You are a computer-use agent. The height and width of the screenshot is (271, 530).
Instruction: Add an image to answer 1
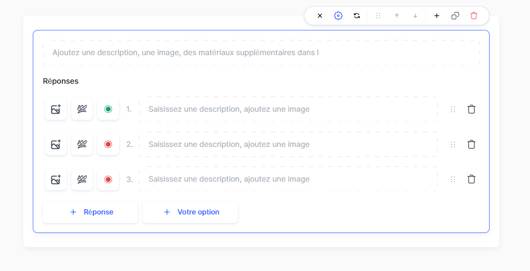(56, 109)
